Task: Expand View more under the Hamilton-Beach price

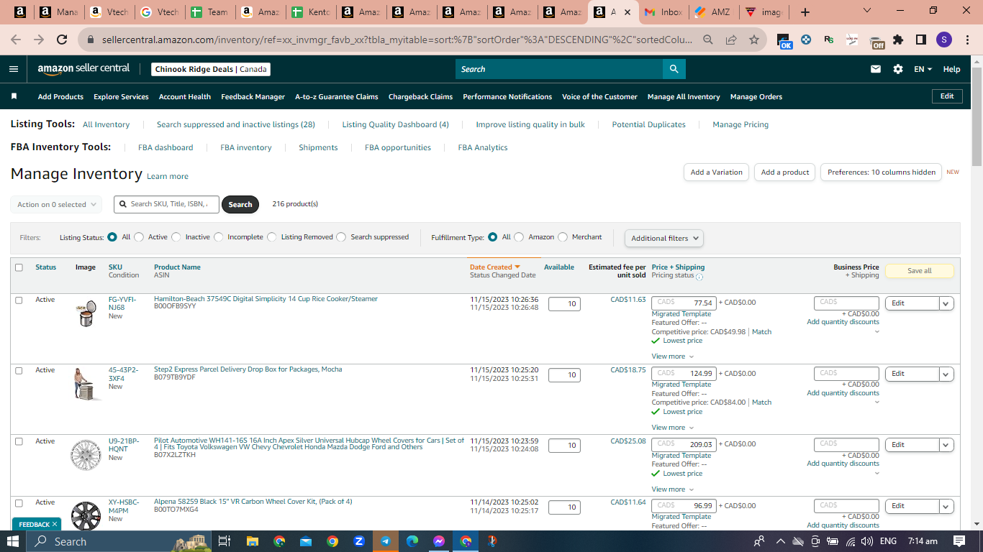Action: click(673, 356)
